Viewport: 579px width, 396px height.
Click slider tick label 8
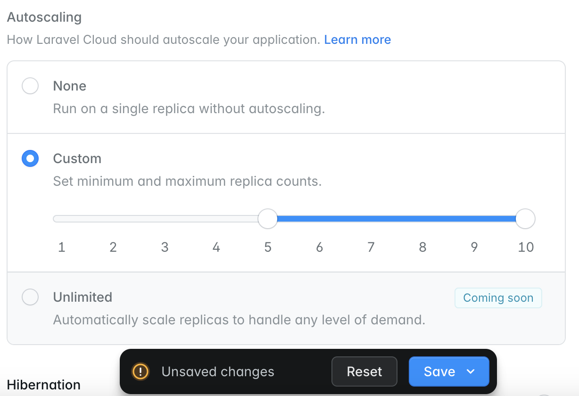click(422, 247)
